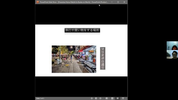Click the Marioboro street night photo
Screen dimensions: 178x100
pos(74,59)
